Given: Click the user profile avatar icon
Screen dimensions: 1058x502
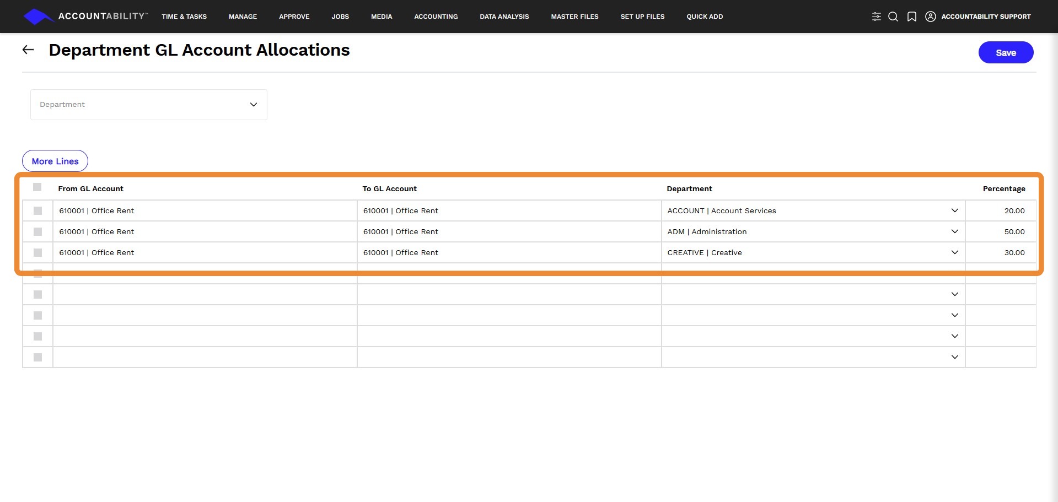Looking at the screenshot, I should tap(931, 17).
